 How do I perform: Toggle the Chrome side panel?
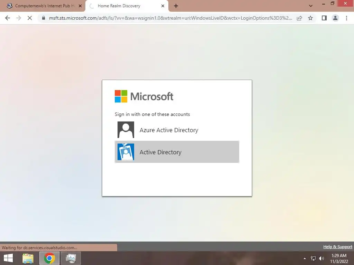pos(324,18)
